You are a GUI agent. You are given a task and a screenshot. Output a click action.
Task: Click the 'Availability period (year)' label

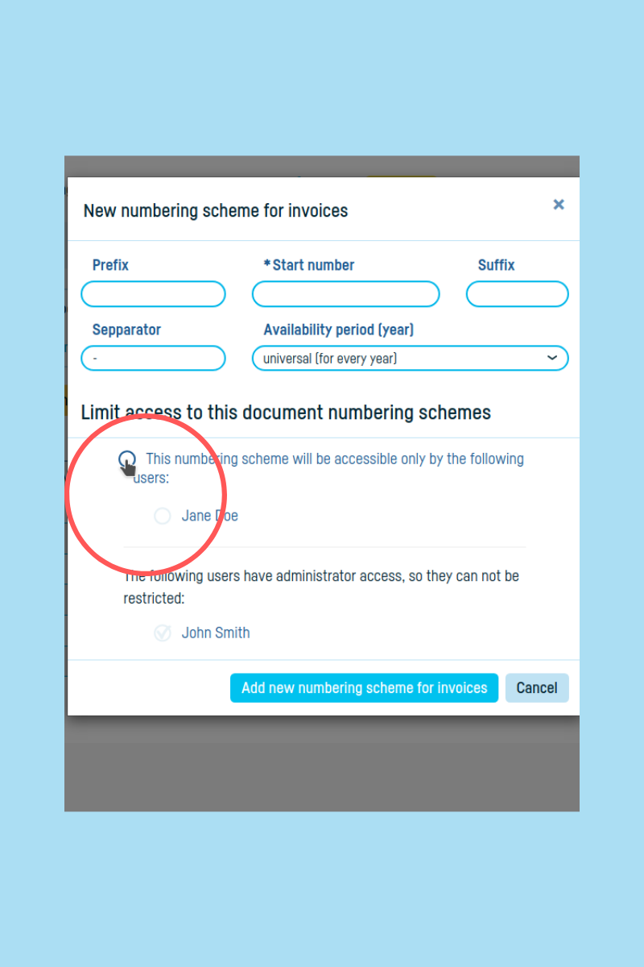pyautogui.click(x=339, y=330)
